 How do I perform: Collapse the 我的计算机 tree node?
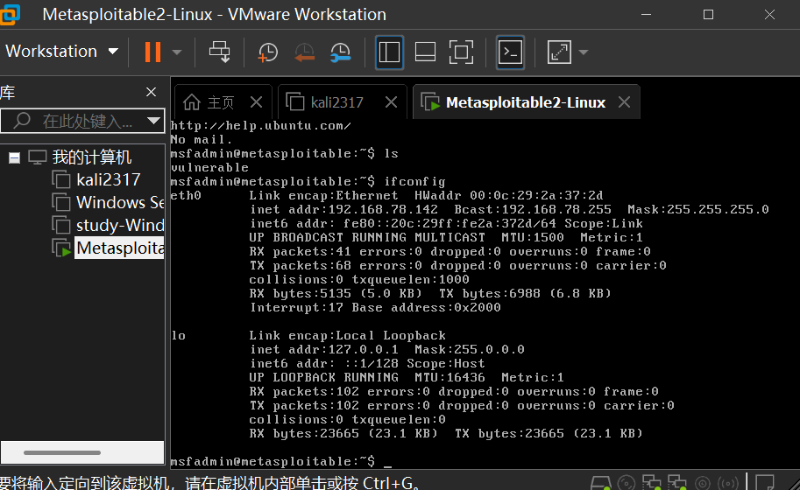(x=14, y=157)
